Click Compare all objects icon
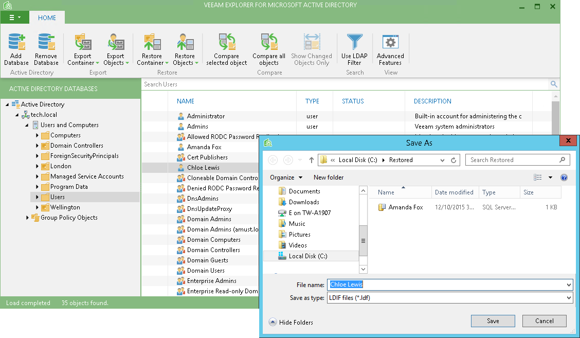580x338 pixels. pyautogui.click(x=269, y=42)
